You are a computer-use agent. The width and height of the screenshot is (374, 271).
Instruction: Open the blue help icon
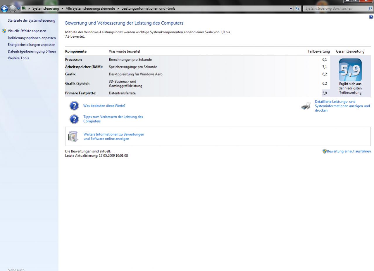[x=371, y=17]
